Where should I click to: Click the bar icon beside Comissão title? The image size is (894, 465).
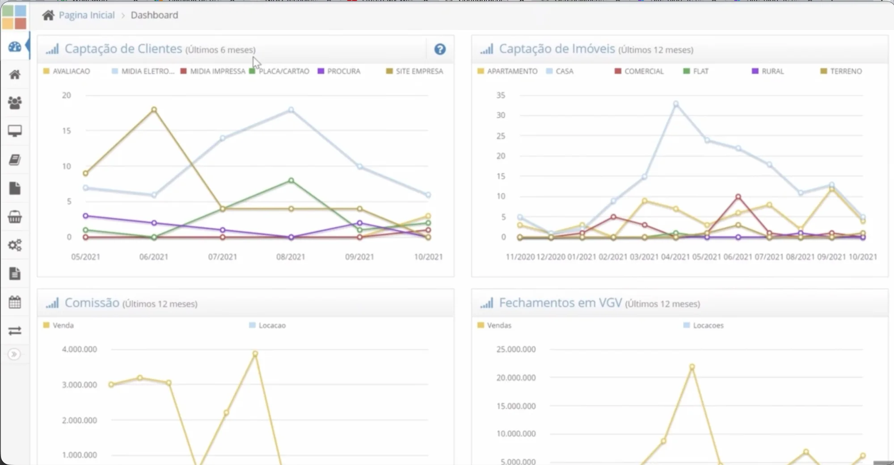[x=52, y=303]
